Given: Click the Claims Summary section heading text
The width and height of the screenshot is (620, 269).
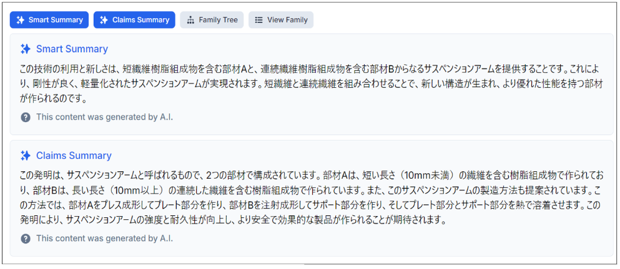Looking at the screenshot, I should click(x=74, y=156).
